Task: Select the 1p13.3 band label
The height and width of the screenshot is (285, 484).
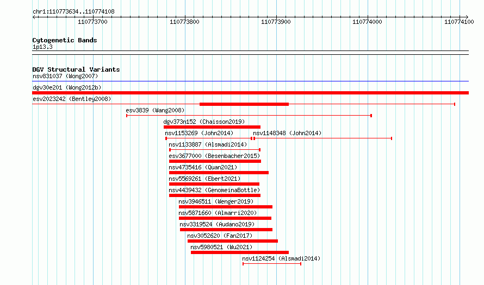Action: click(42, 47)
